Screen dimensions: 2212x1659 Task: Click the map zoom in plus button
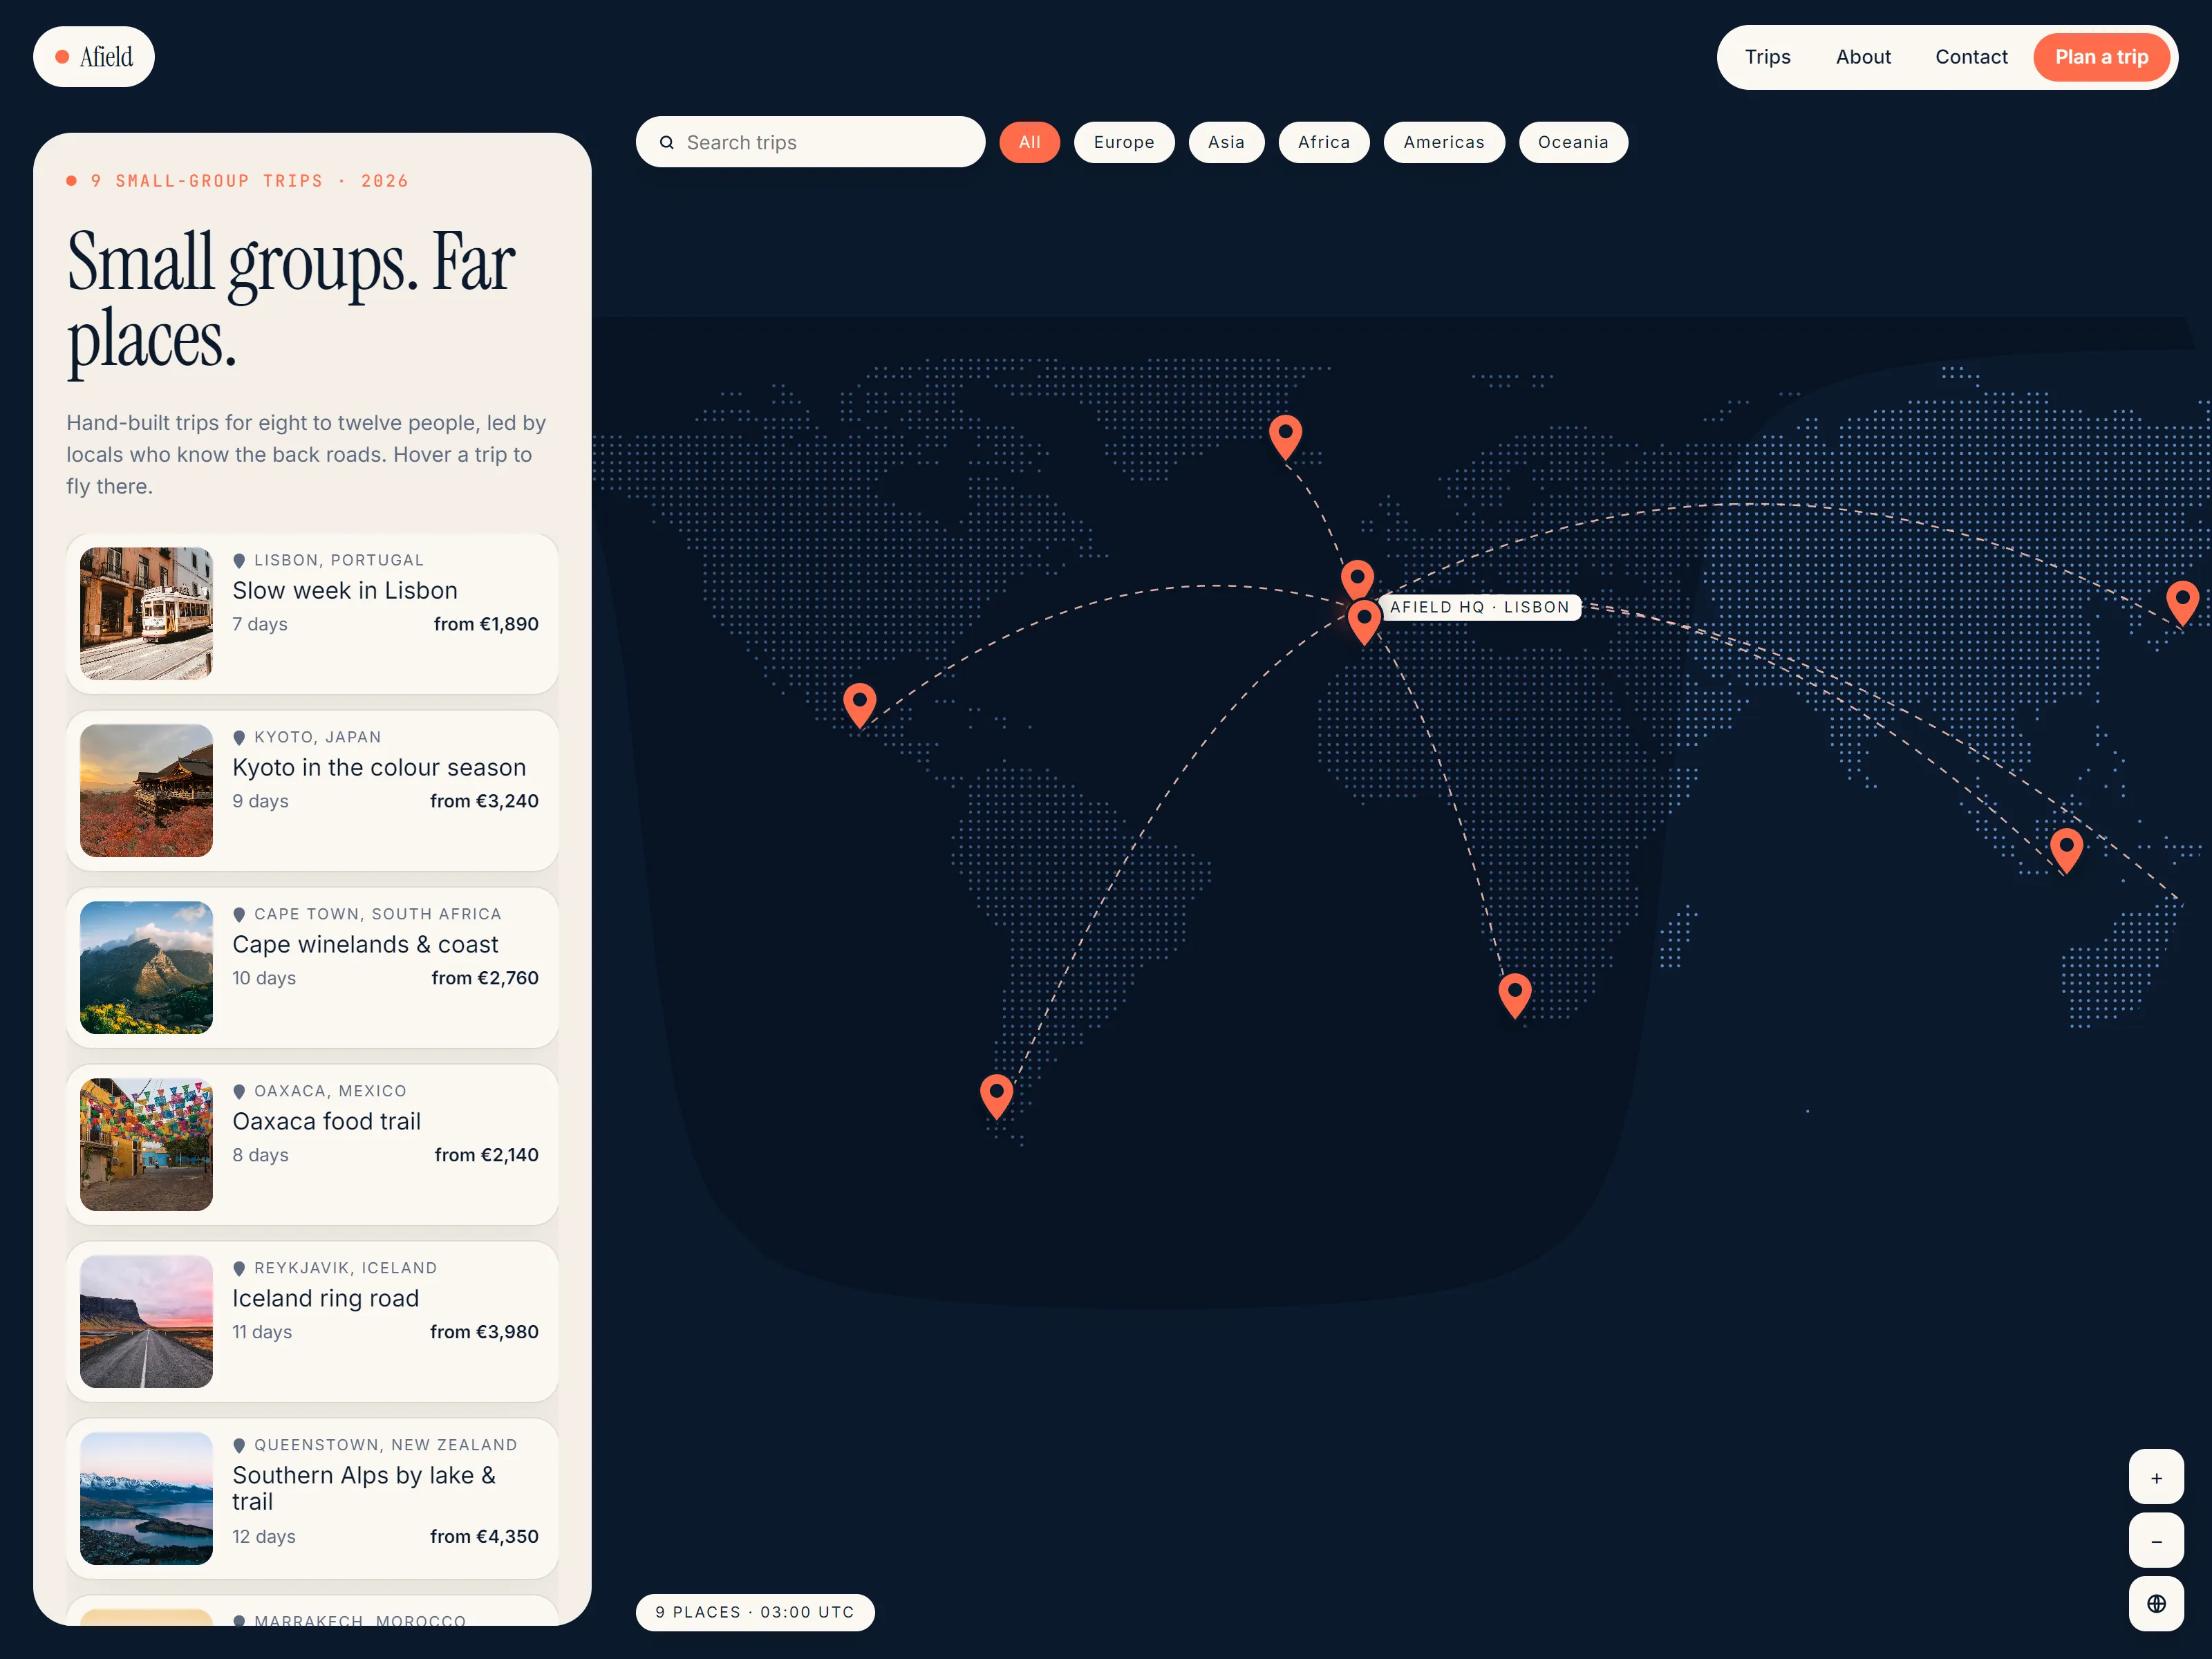[x=2156, y=1477]
